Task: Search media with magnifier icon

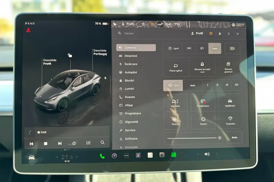Action: point(103,143)
